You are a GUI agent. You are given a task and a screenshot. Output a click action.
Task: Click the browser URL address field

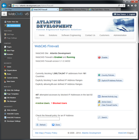[65, 6]
